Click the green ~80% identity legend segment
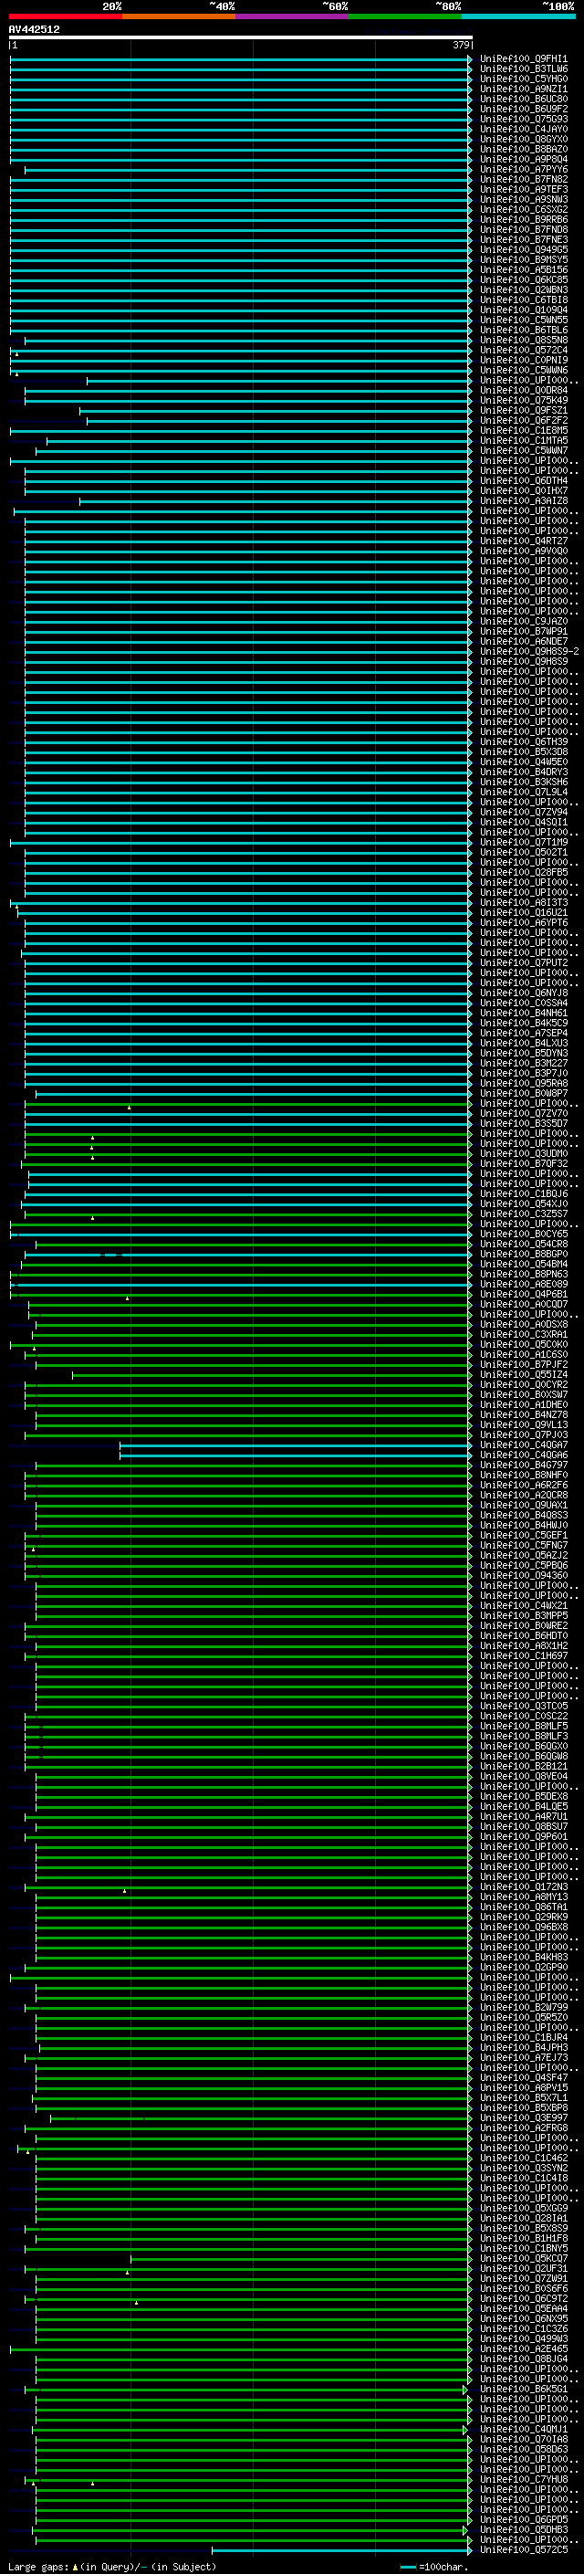 click(x=405, y=16)
